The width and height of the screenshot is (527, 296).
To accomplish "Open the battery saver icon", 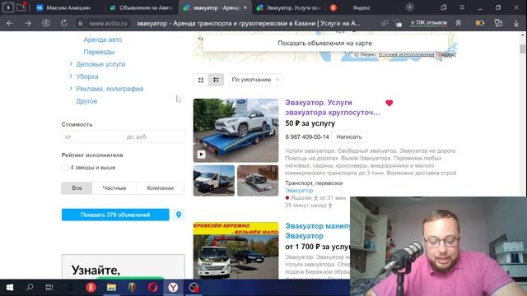I will [x=479, y=23].
